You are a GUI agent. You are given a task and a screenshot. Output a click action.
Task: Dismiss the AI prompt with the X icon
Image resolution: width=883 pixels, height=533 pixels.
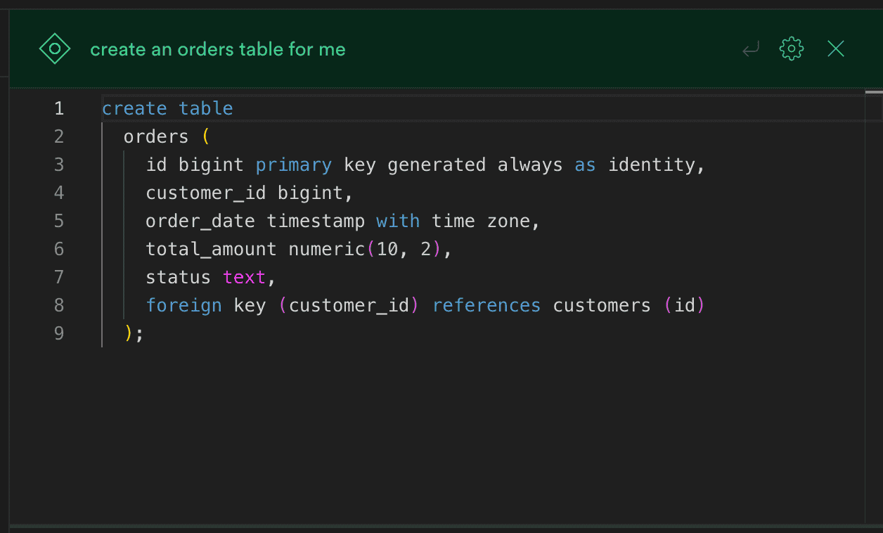point(835,49)
